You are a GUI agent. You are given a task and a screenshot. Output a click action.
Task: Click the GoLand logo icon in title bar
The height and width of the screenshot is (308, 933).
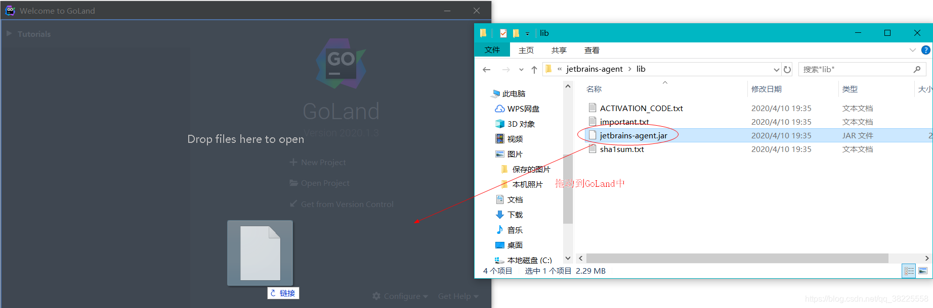(x=10, y=11)
